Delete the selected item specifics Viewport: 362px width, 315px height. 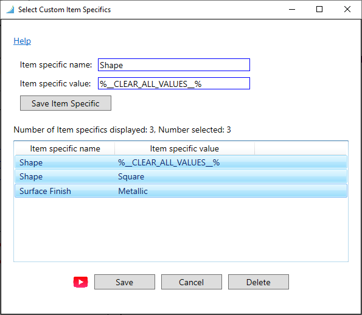[x=259, y=282]
